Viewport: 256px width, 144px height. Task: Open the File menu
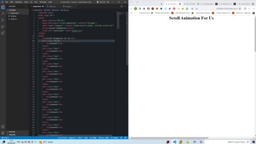pyautogui.click(x=6, y=2)
